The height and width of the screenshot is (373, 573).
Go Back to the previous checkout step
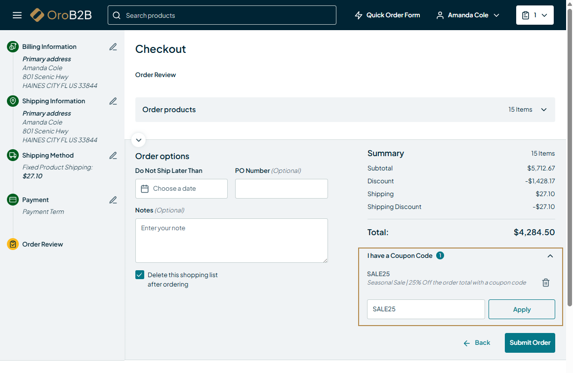[477, 343]
